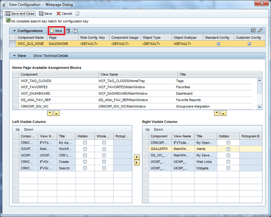The image size is (271, 217).
Task: Click the pencil icon in Configurations header
Action: tap(260, 30)
